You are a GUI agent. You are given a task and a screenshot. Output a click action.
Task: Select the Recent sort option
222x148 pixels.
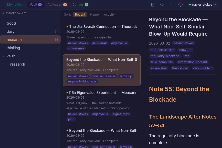(x=80, y=15)
